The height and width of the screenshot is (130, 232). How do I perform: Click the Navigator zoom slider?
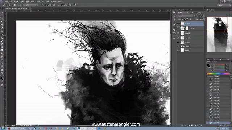(x=220, y=59)
